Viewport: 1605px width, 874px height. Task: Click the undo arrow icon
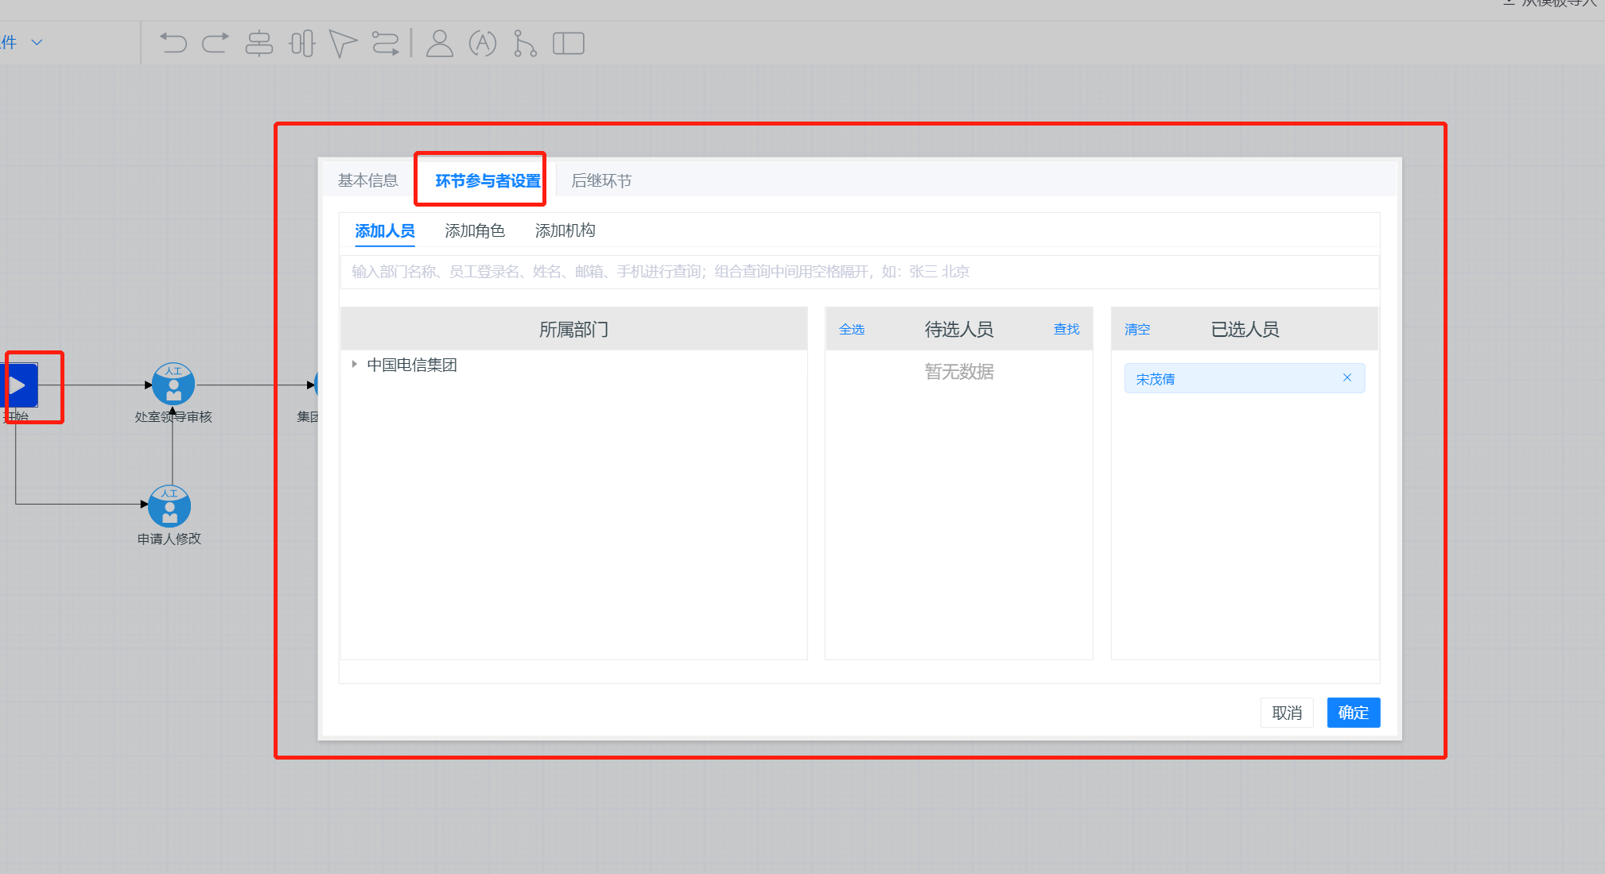pyautogui.click(x=173, y=43)
